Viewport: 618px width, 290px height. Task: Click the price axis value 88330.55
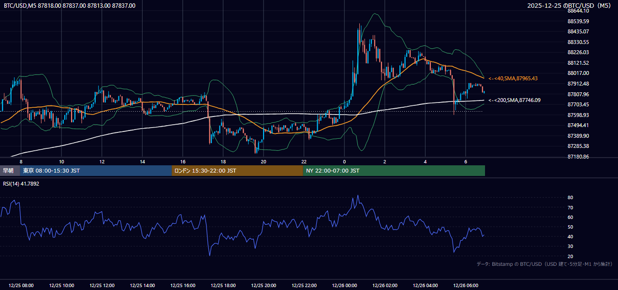coord(578,42)
